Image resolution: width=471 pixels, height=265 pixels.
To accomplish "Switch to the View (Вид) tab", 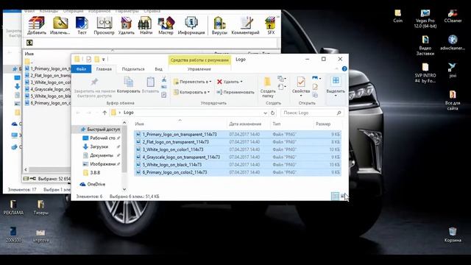I will pos(159,69).
